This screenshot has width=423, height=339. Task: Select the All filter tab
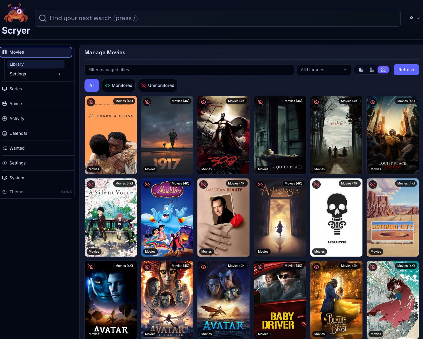(x=92, y=85)
